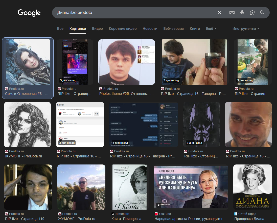The height and width of the screenshot is (223, 277).
Task: Click the magnifying glass search button
Action: click(262, 13)
